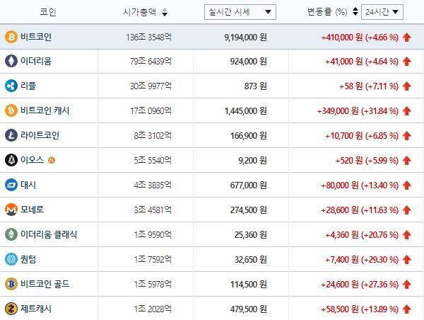Click the Zcash coin icon
The width and height of the screenshot is (424, 320).
11,309
